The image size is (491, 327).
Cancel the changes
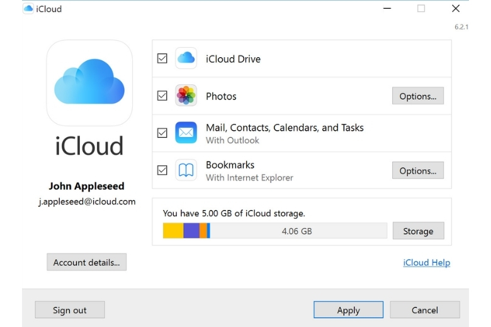pos(425,310)
